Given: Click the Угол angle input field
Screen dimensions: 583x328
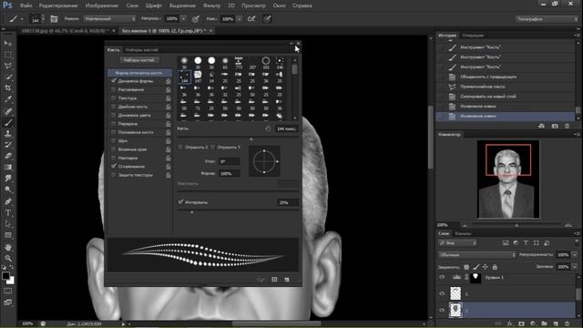Looking at the screenshot, I should [x=230, y=161].
